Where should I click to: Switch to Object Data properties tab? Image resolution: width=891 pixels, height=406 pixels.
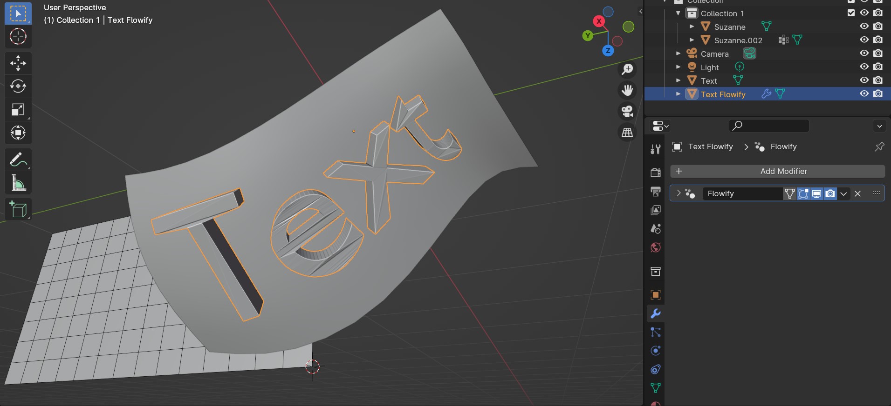[x=656, y=388]
